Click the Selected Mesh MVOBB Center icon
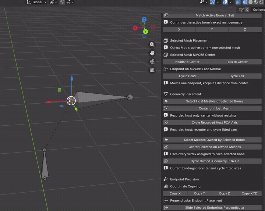Image resolution: width=265 pixels, height=211 pixels. coord(166,55)
